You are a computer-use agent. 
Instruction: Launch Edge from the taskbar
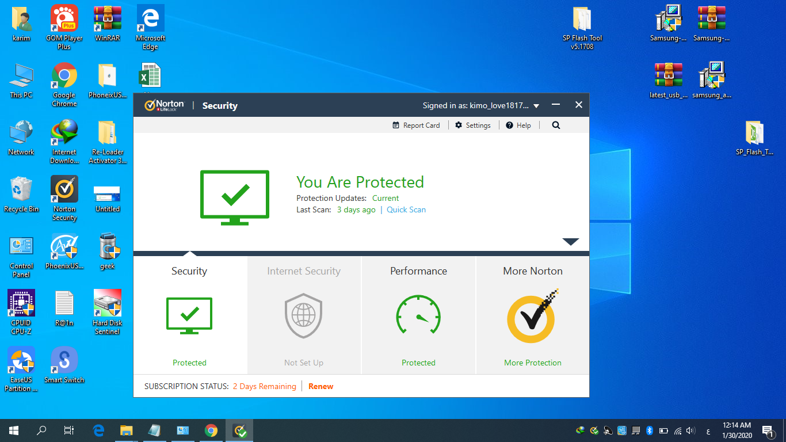98,430
